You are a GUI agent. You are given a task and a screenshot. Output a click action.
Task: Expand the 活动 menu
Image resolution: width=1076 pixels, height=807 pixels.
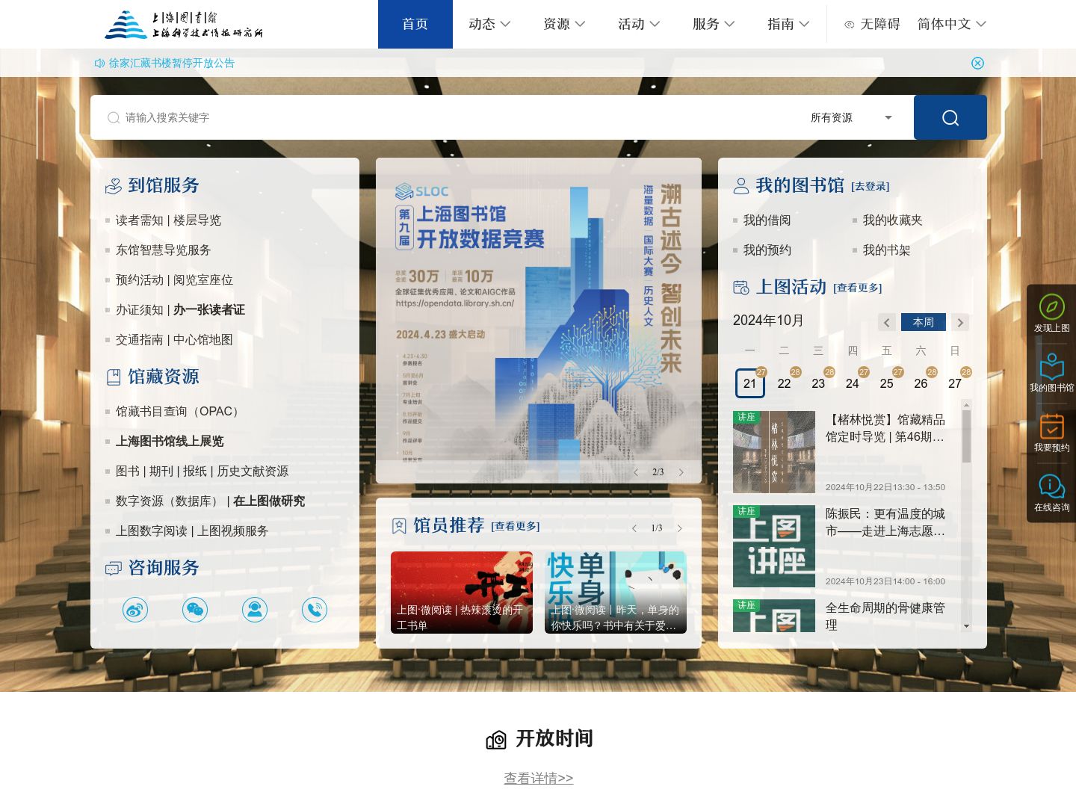click(x=640, y=24)
